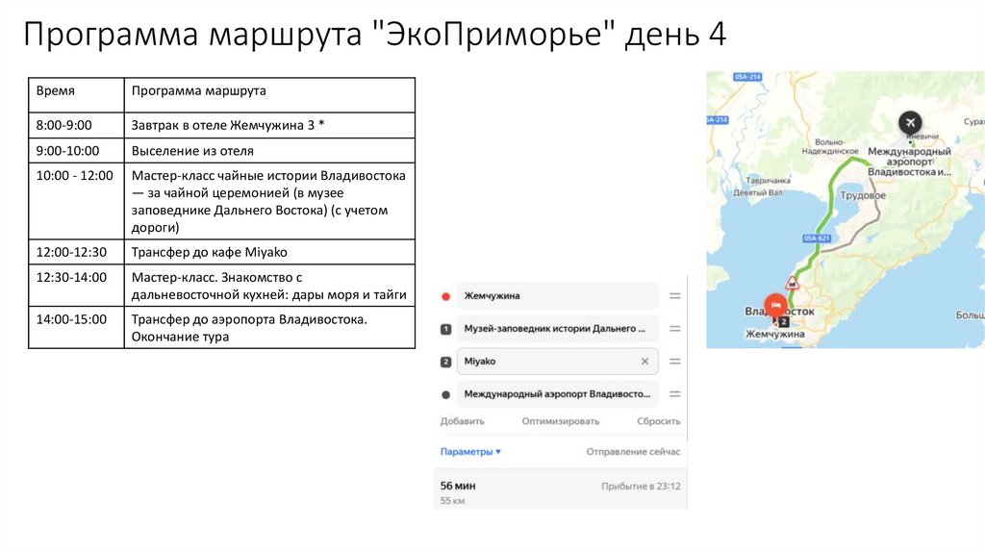Click the Выселение из отеля cell
This screenshot has height=552, width=985.
[269, 151]
